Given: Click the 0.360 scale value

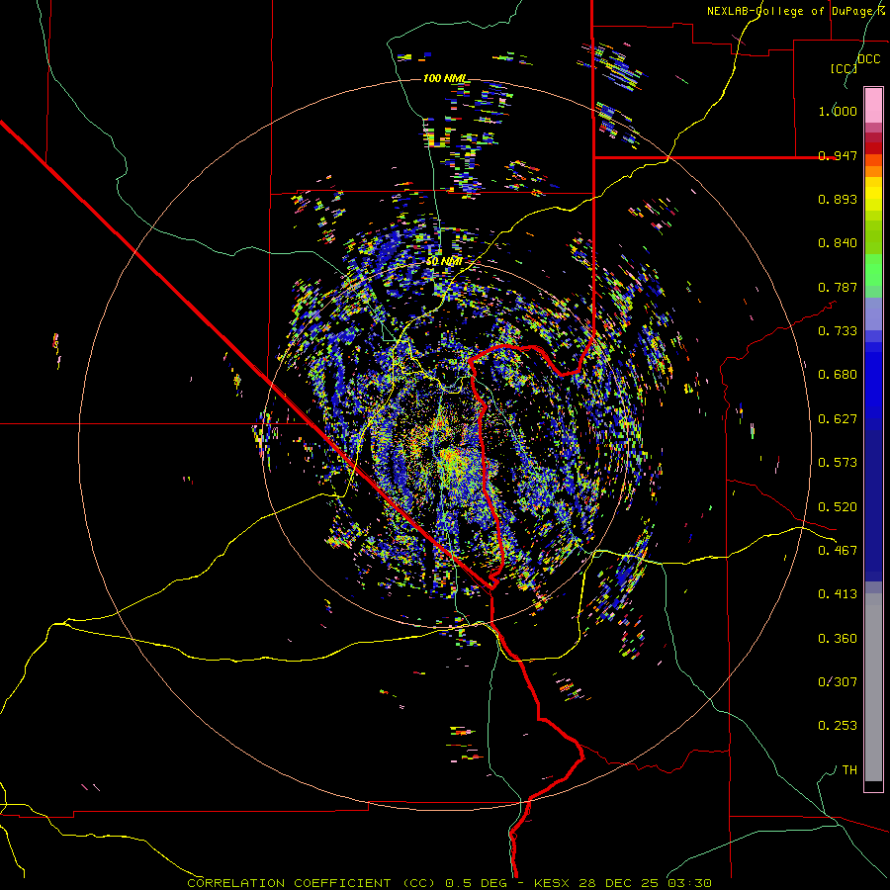Looking at the screenshot, I should click(838, 639).
